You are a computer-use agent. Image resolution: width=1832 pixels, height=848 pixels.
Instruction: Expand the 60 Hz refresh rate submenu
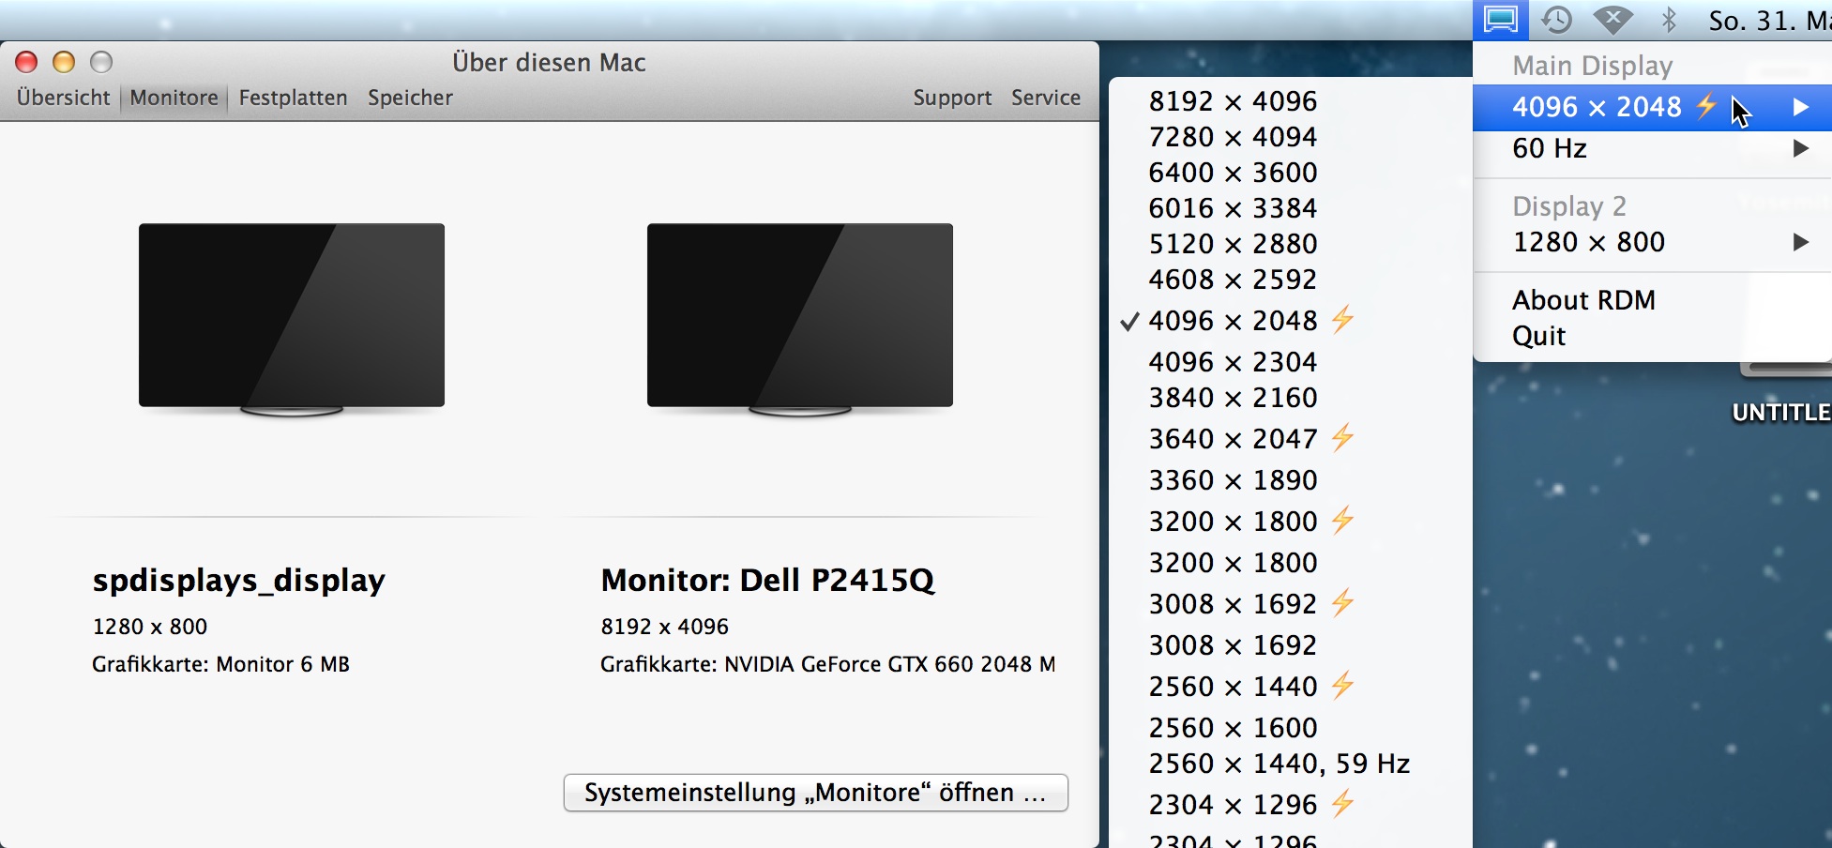tap(1652, 148)
